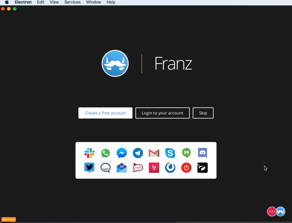Click the Gmail envelope icon

pos(154,153)
